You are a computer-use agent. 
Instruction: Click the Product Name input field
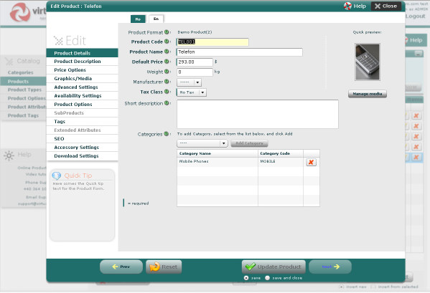[239, 52]
